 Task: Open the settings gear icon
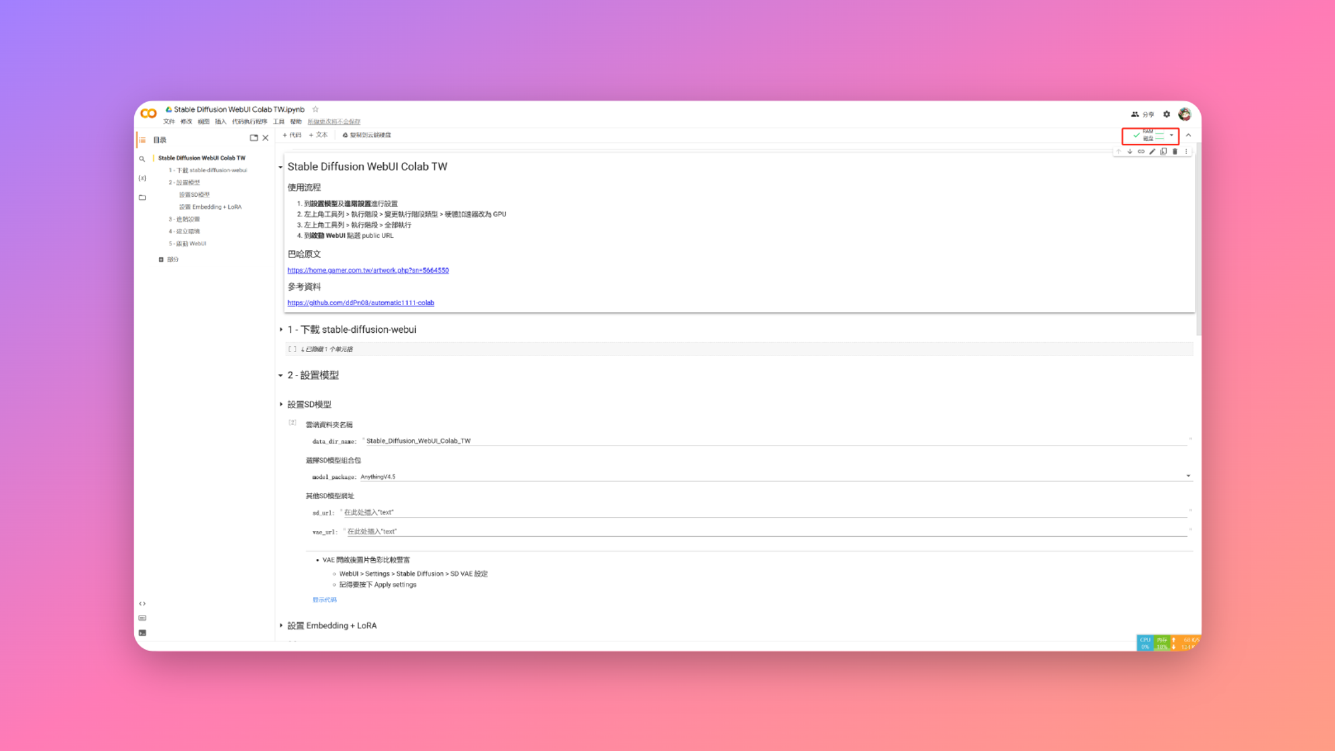pyautogui.click(x=1167, y=114)
